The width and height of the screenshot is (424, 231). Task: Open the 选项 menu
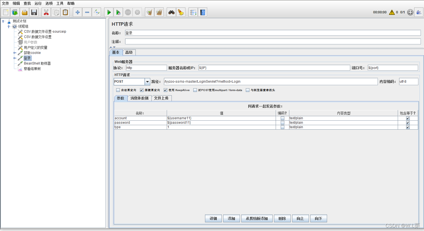tap(49, 3)
